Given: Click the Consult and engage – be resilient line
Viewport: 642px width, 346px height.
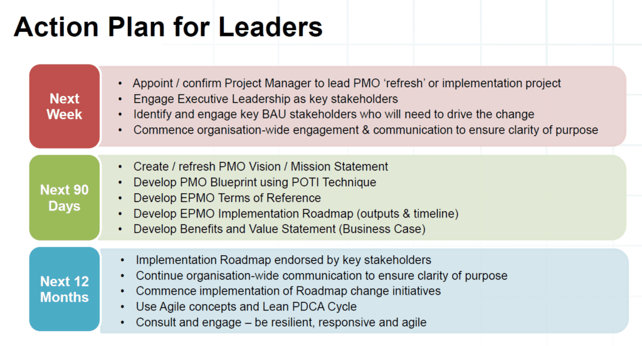Looking at the screenshot, I should click(281, 322).
